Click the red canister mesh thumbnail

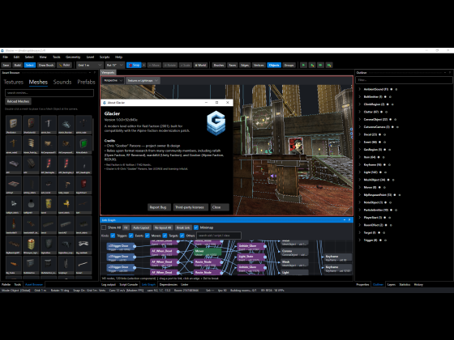[x=84, y=184]
